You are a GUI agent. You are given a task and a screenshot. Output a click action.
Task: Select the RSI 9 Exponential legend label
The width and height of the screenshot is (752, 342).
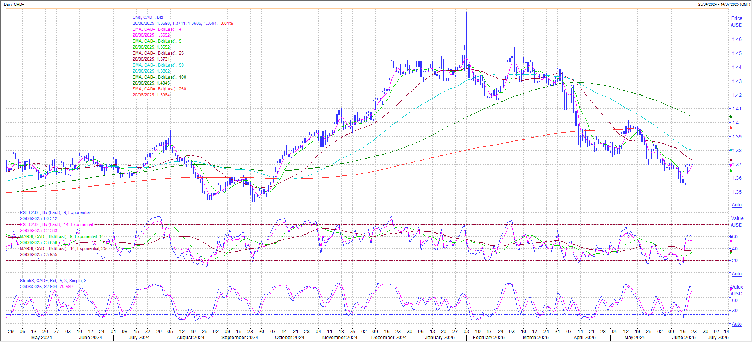(55, 212)
